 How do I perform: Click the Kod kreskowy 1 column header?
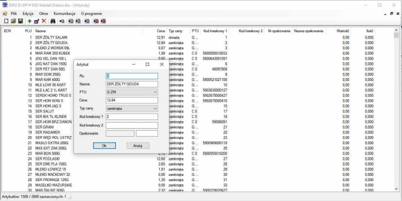pos(214,31)
